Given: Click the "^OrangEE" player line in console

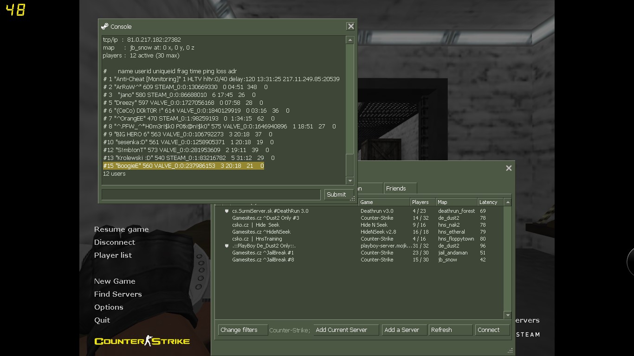Looking at the screenshot, I should tap(188, 119).
